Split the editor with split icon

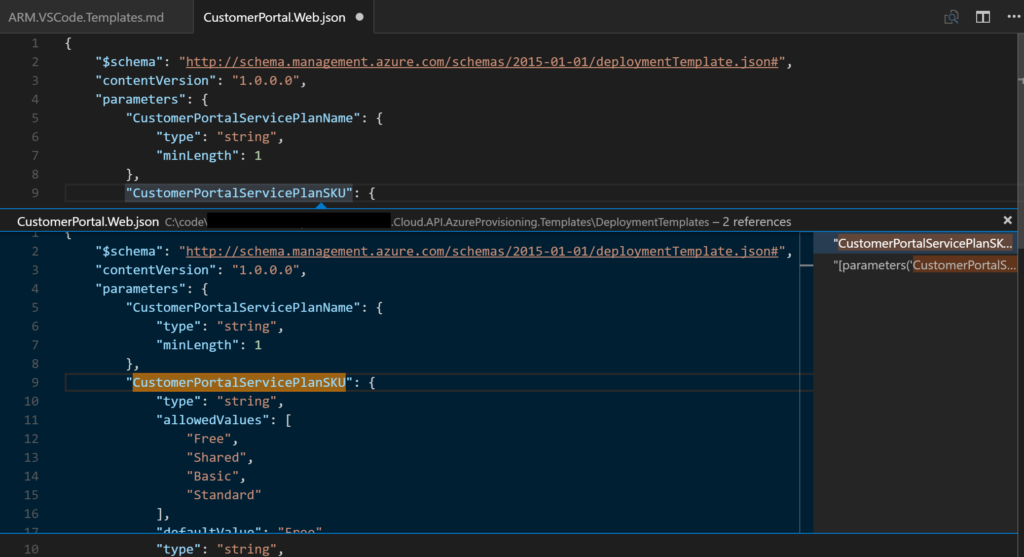tap(983, 17)
